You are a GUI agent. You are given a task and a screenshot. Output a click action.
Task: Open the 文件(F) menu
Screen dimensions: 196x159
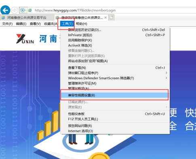tap(7, 24)
